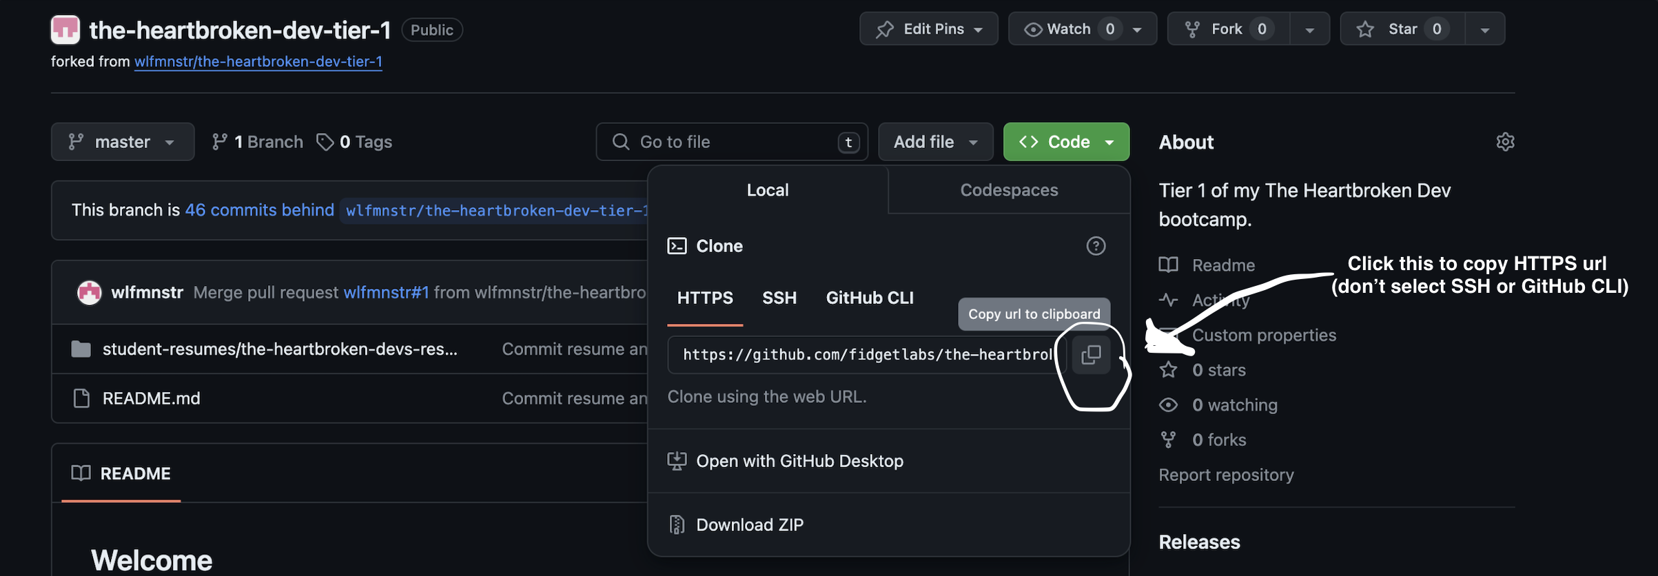Focus the Go to file search field
1658x576 pixels.
tap(732, 142)
